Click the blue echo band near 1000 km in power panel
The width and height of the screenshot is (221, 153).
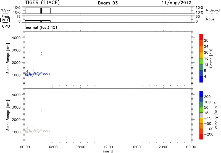38,74
